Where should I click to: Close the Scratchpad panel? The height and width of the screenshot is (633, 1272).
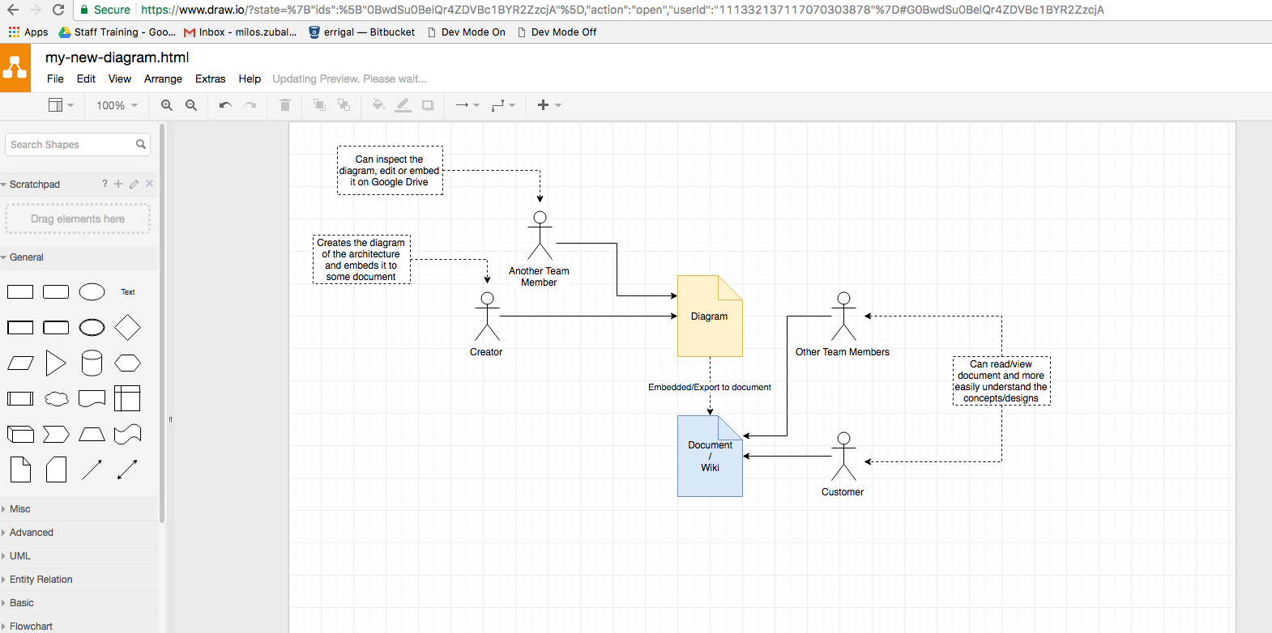pos(150,184)
